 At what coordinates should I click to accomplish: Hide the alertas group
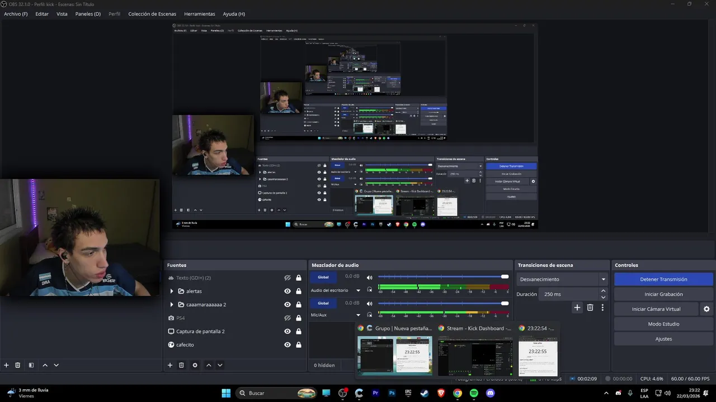[288, 291]
